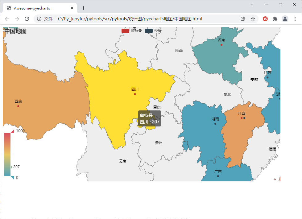Open a new tab with plus button
This screenshot has width=302, height=219.
point(83,8)
